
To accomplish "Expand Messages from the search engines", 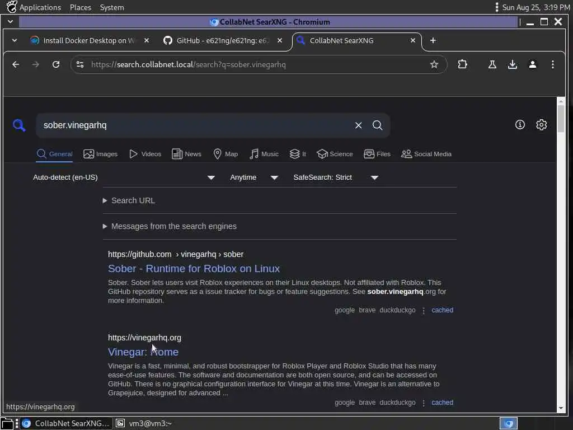I will click(x=170, y=226).
